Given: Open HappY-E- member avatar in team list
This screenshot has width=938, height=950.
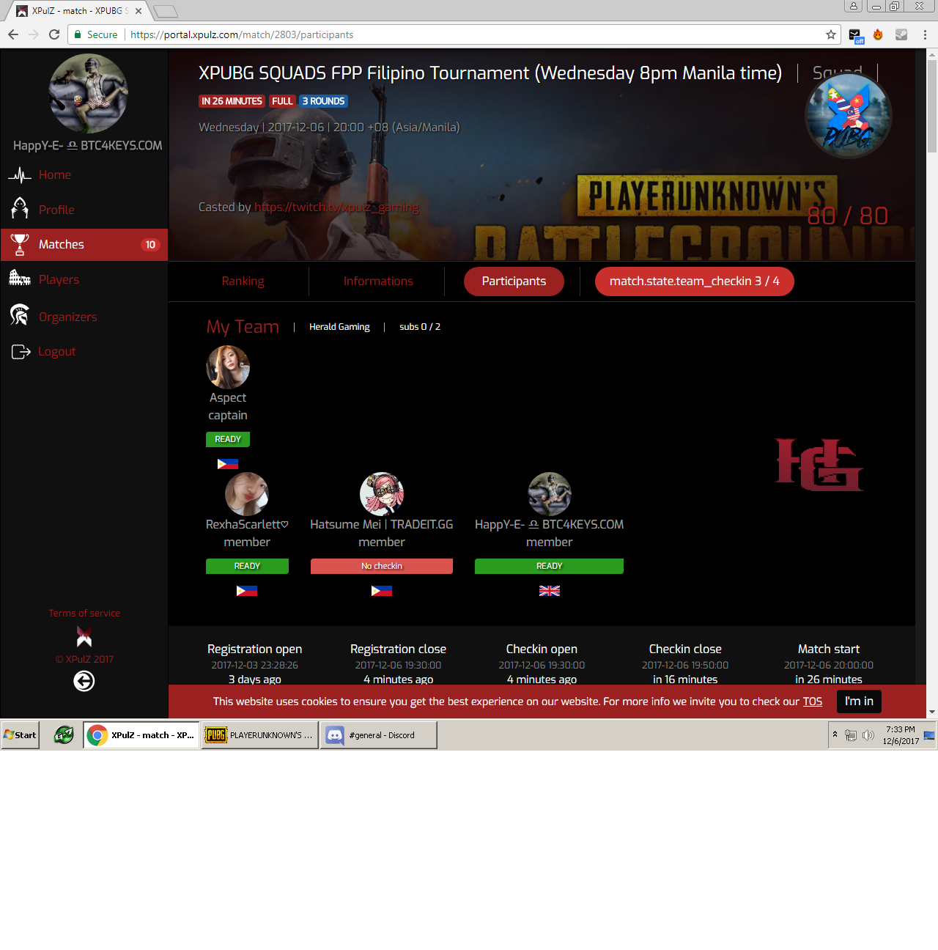Looking at the screenshot, I should (x=550, y=494).
